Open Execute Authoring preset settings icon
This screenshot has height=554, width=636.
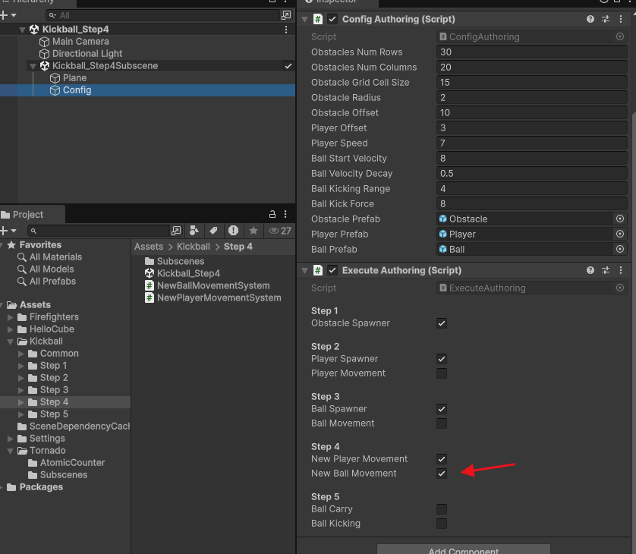coord(606,270)
